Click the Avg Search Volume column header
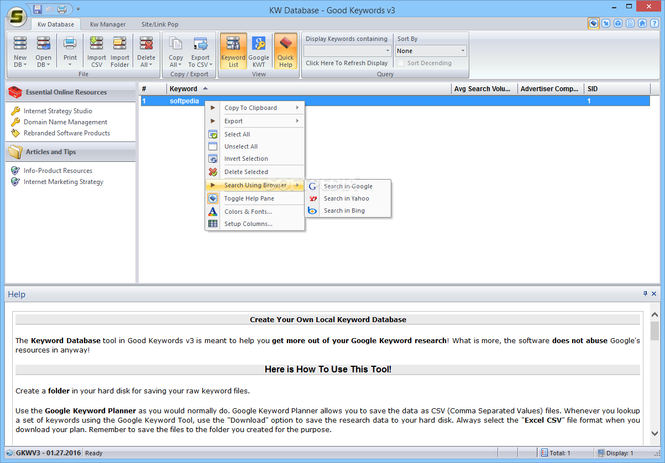This screenshot has height=463, width=665. pyautogui.click(x=484, y=89)
